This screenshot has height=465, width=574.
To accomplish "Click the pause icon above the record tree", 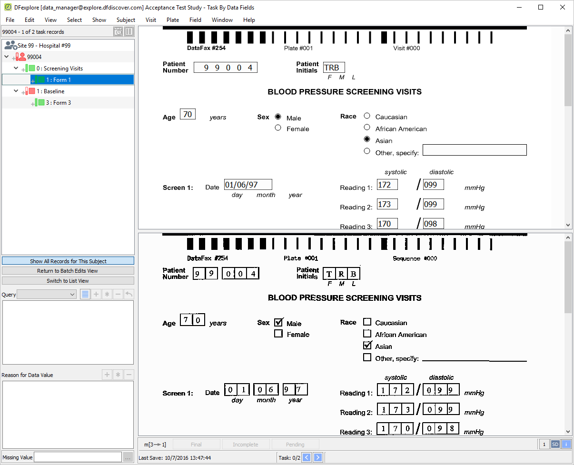I will (x=129, y=32).
